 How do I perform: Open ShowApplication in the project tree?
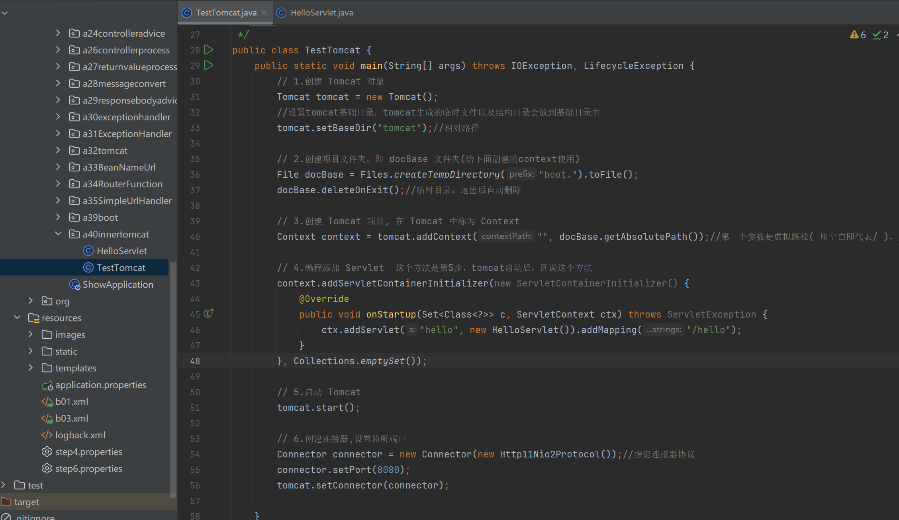(118, 285)
